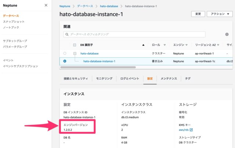
Task: Open データベース in the sidebar
Action: tap(11, 16)
